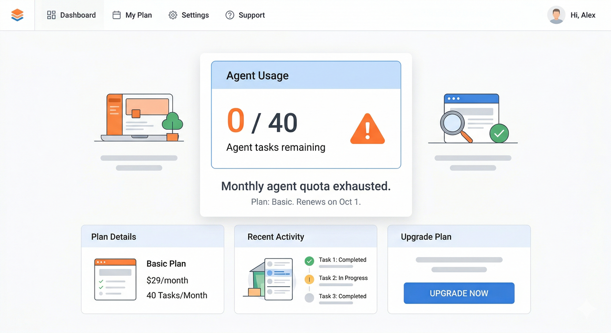Click Task 3 gray status circle

coord(309,298)
